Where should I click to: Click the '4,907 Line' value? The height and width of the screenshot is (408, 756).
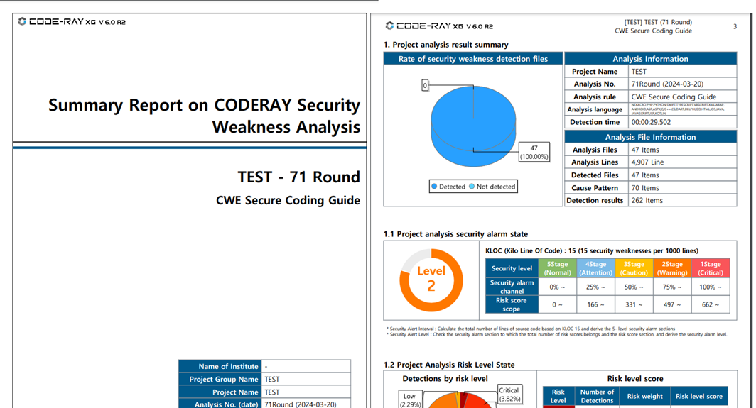(647, 162)
